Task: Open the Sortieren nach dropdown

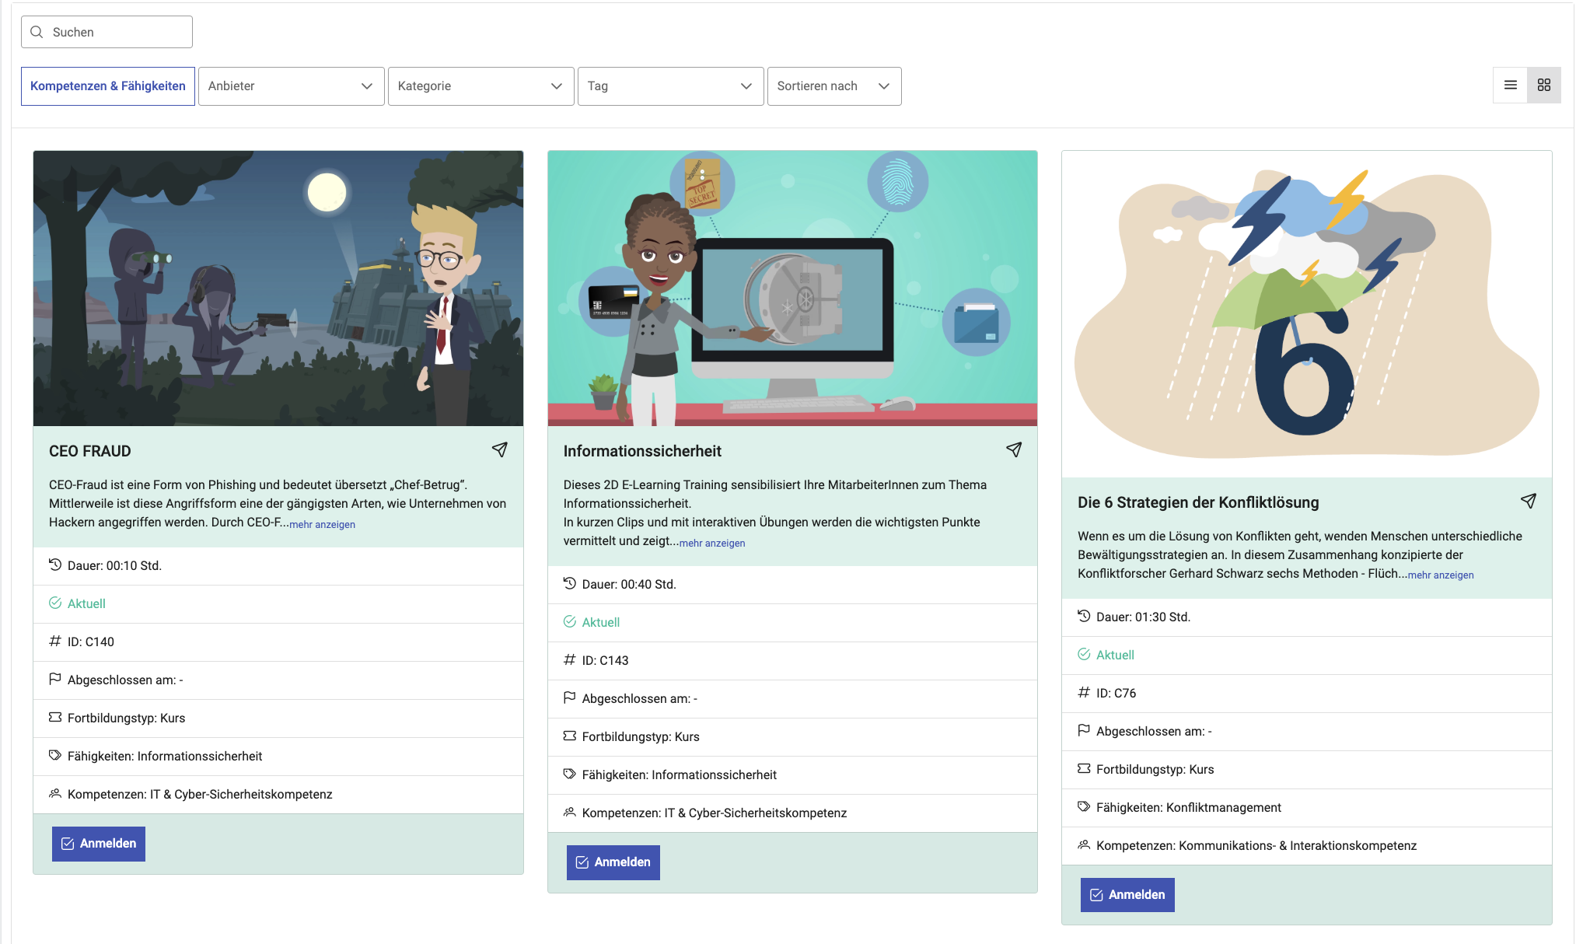Action: coord(833,86)
